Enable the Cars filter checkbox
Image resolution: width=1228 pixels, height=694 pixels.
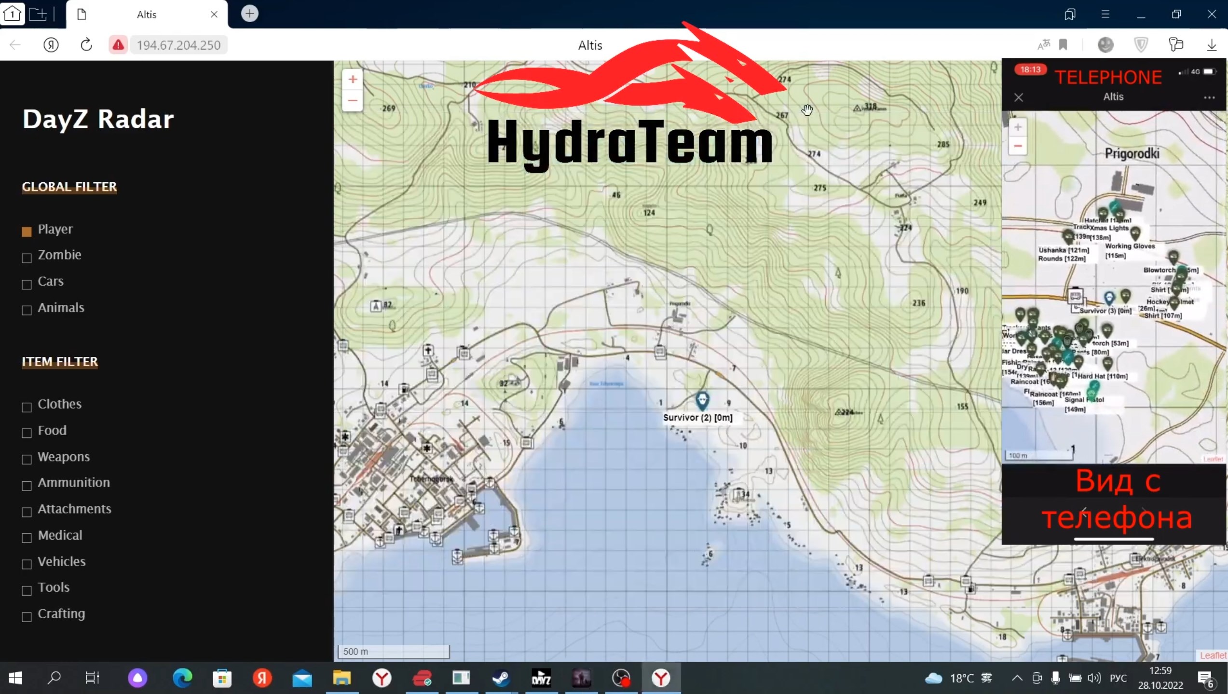tap(27, 284)
